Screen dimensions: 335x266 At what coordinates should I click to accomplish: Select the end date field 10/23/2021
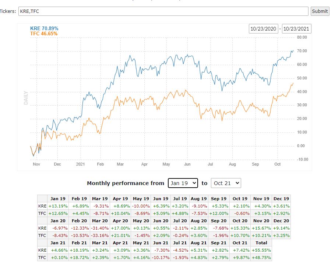point(296,29)
